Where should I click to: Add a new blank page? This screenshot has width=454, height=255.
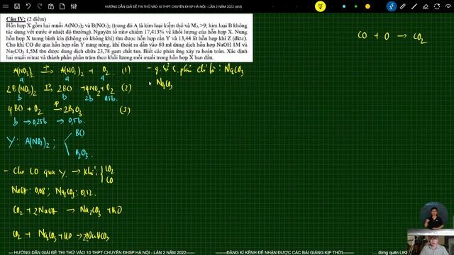(x=62, y=6)
